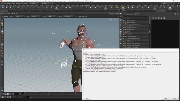Open the Scale Link dropdown in Rig Pose bar
The image size is (180, 101).
pyautogui.click(x=52, y=17)
